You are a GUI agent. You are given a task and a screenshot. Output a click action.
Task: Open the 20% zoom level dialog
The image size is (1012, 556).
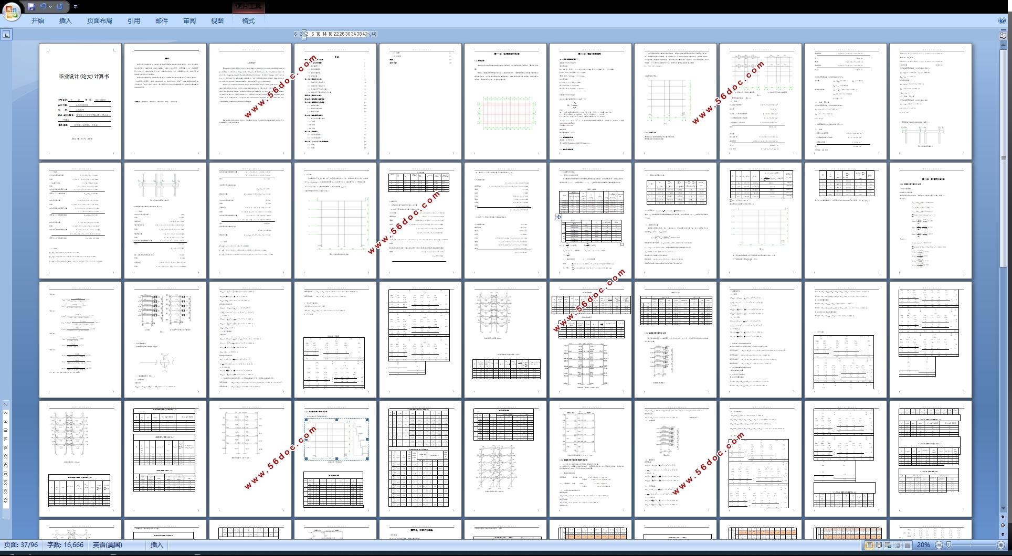tap(923, 546)
